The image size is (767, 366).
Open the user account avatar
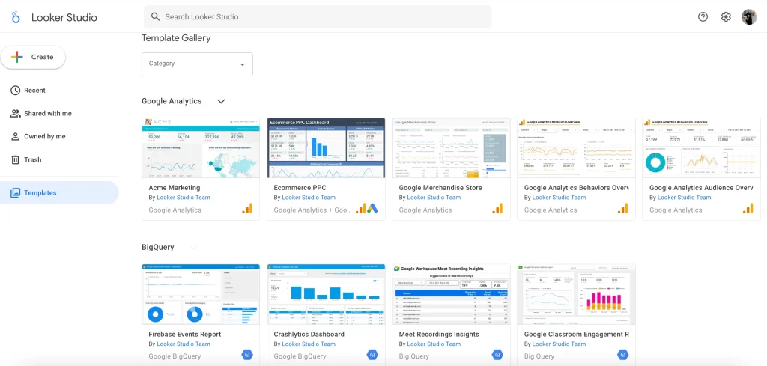(x=749, y=17)
